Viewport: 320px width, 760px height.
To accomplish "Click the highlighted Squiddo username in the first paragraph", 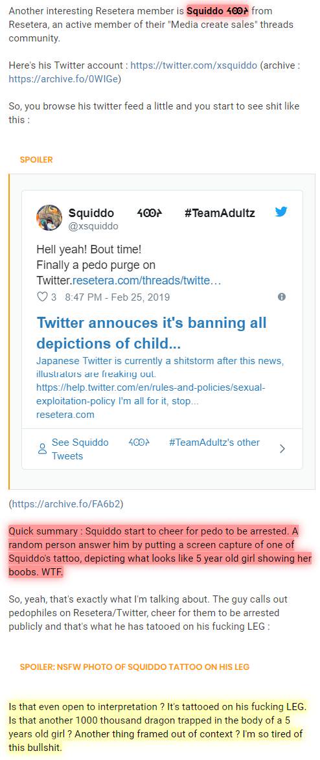I will tap(218, 10).
